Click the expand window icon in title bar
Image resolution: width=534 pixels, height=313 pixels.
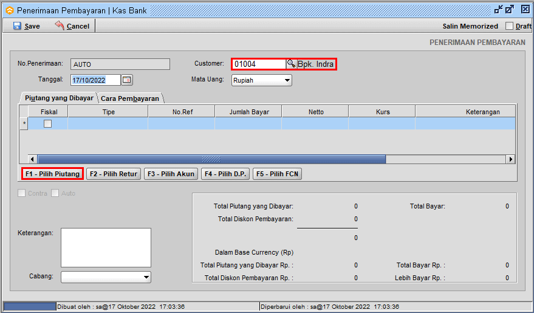pos(510,10)
